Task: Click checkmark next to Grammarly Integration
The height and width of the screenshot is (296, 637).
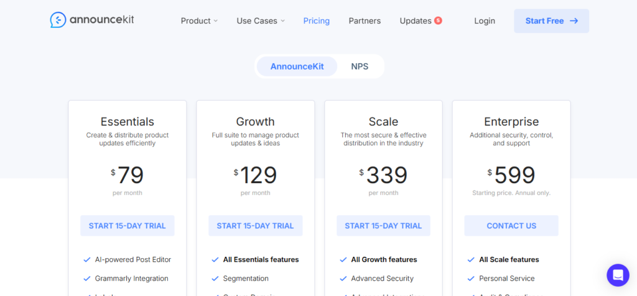Action: [x=86, y=279]
